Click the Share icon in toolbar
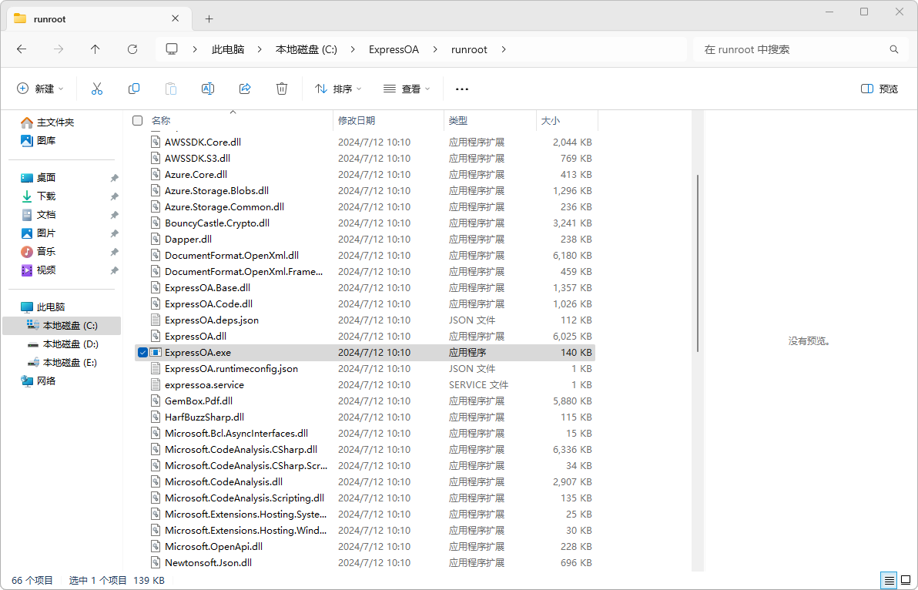Viewport: 918px width, 590px height. tap(245, 89)
